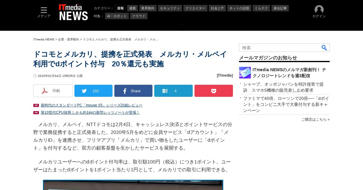Click the ドコモとメルカリ、提携を正式発表 breadcrumb
The image size is (363, 190).
[121, 40]
